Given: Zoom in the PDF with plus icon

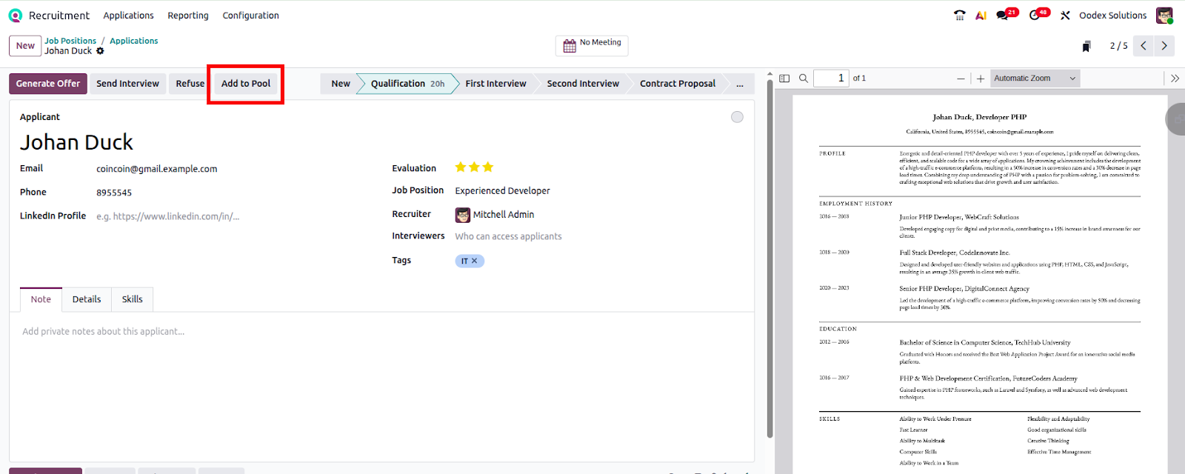Looking at the screenshot, I should [x=981, y=79].
